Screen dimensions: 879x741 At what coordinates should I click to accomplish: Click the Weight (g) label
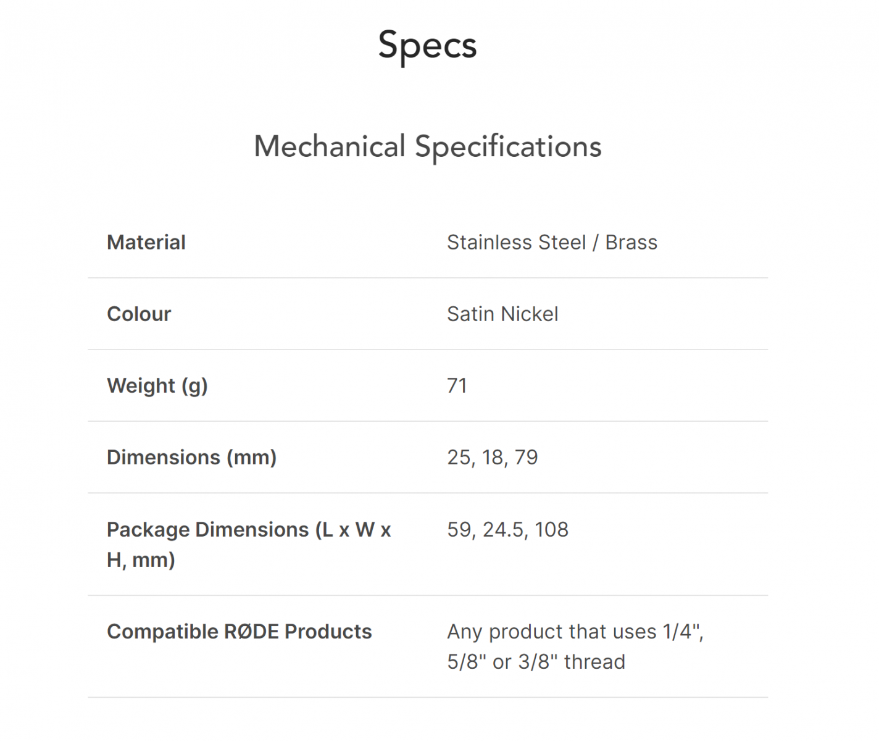pos(157,386)
